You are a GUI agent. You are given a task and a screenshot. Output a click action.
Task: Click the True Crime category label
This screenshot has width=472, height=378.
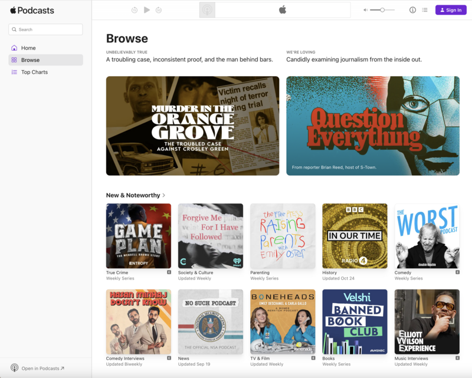[x=117, y=272]
